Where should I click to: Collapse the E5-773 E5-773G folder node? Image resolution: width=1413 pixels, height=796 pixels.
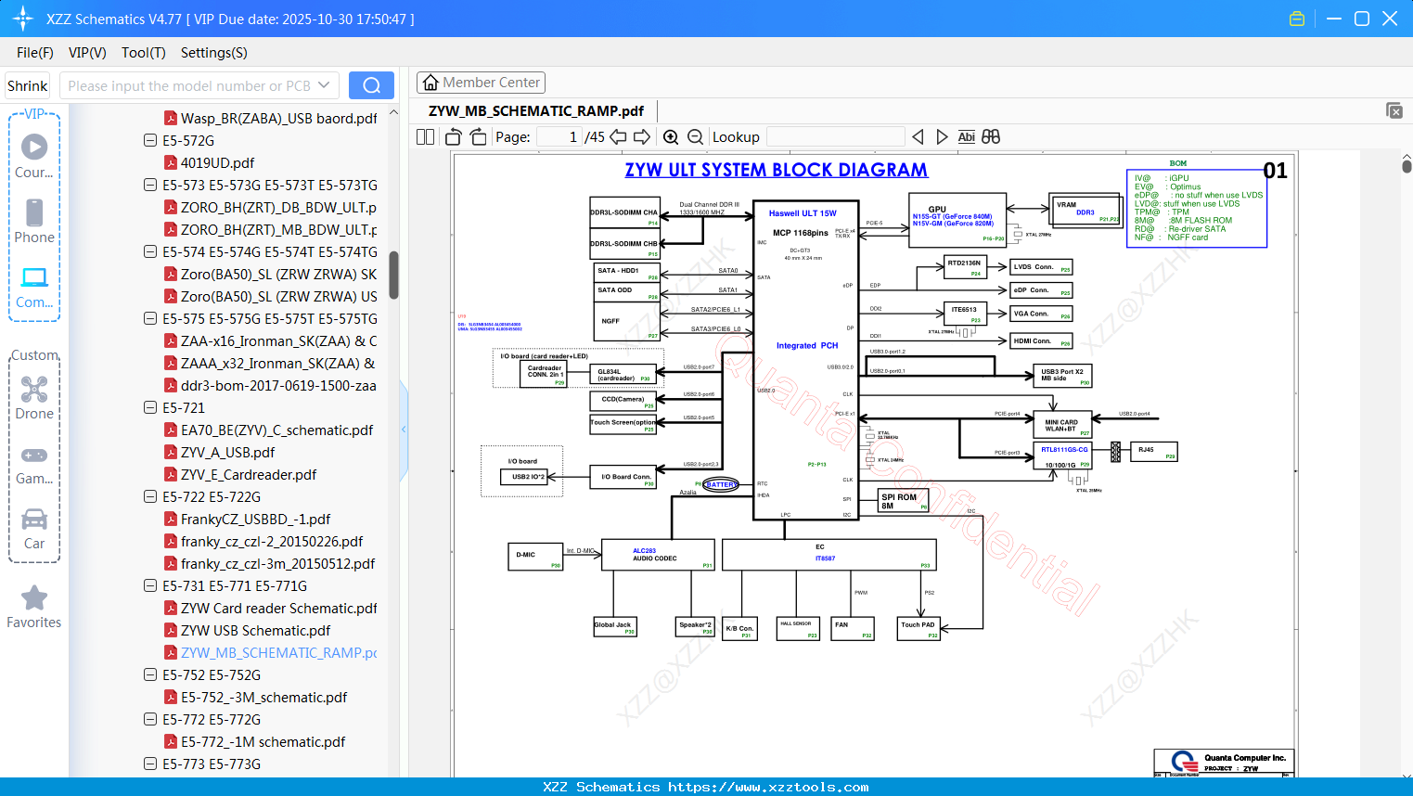click(150, 764)
